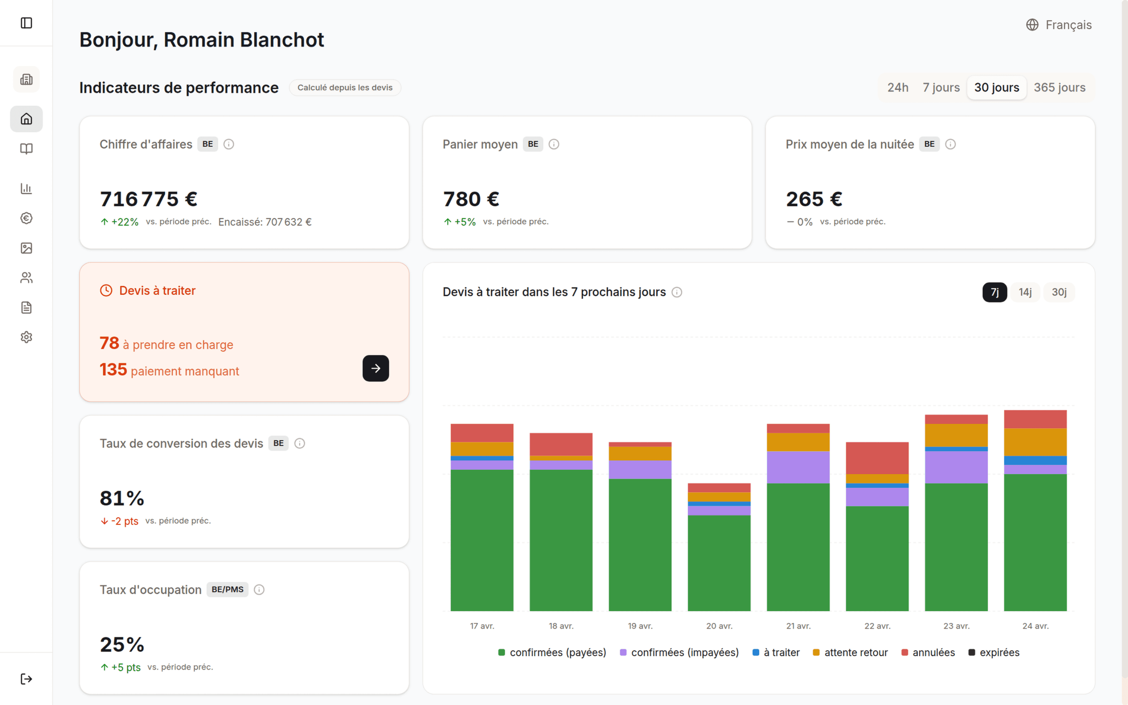Viewport: 1128px width, 705px height.
Task: Select the 7 jours period tab
Action: coord(941,88)
